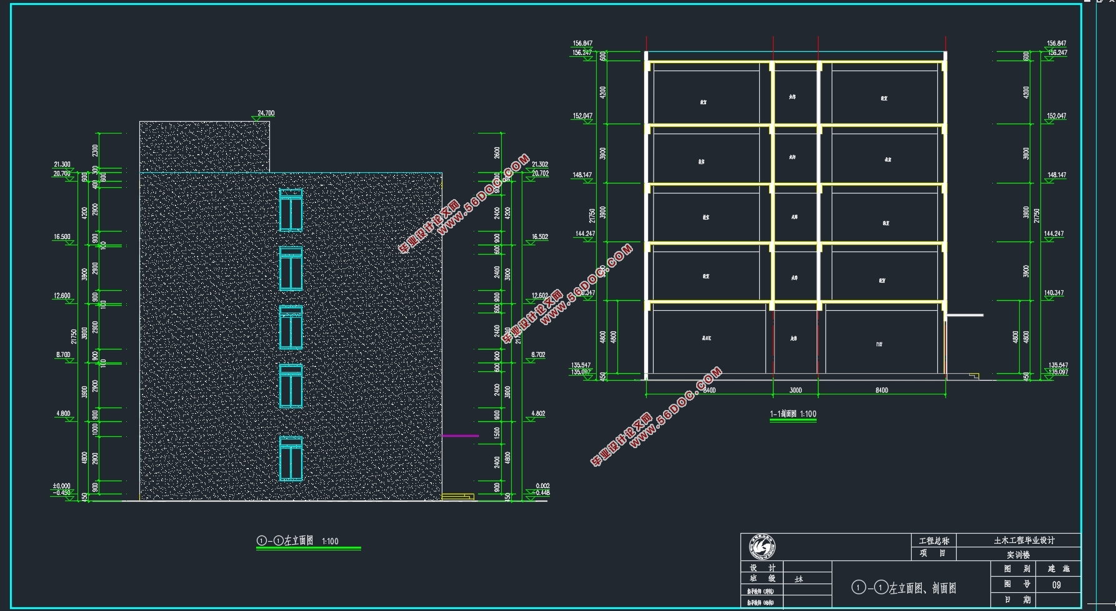Image resolution: width=1116 pixels, height=611 pixels.
Task: Select the white canopy slab on section's right side
Action: coord(965,315)
